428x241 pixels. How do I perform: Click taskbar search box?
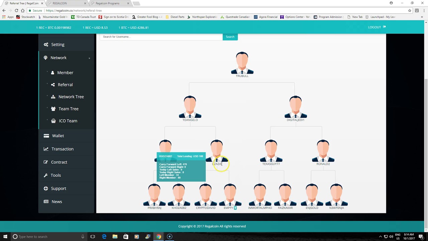48,237
